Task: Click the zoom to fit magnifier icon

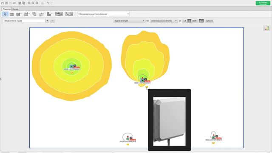Action: click(37, 3)
